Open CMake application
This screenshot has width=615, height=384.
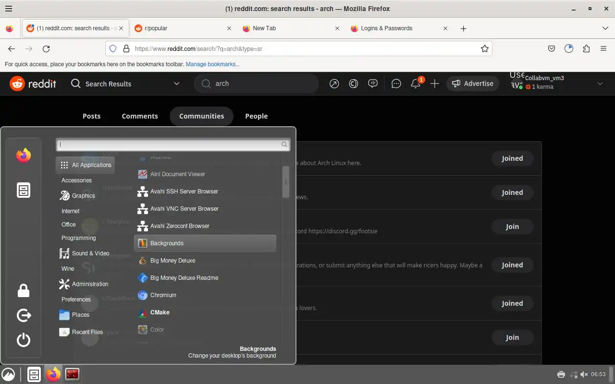pyautogui.click(x=205, y=312)
